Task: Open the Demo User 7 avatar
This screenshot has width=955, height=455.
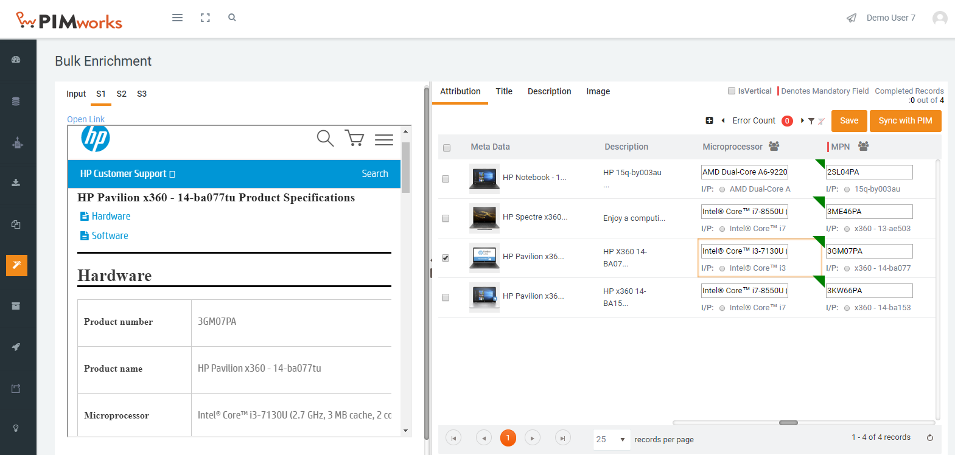Action: click(x=940, y=18)
